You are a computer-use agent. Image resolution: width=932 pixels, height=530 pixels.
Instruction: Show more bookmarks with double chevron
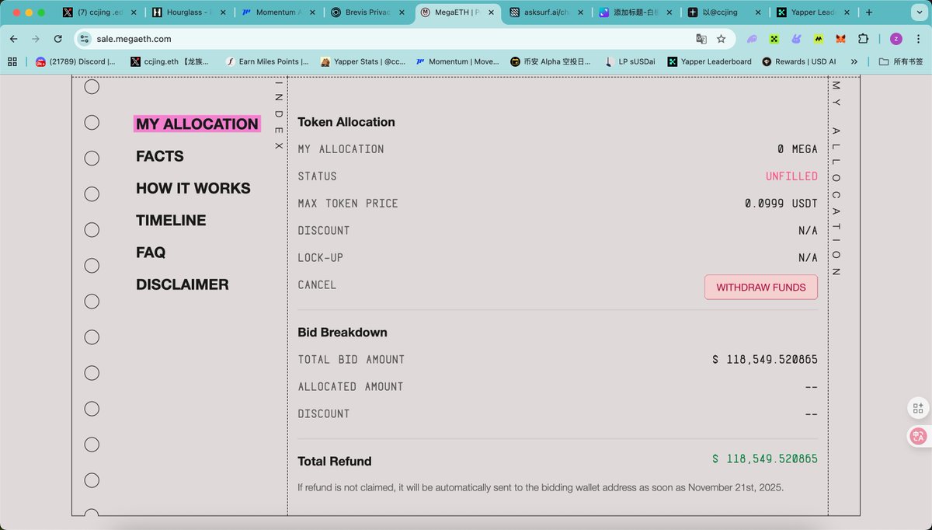pos(854,61)
